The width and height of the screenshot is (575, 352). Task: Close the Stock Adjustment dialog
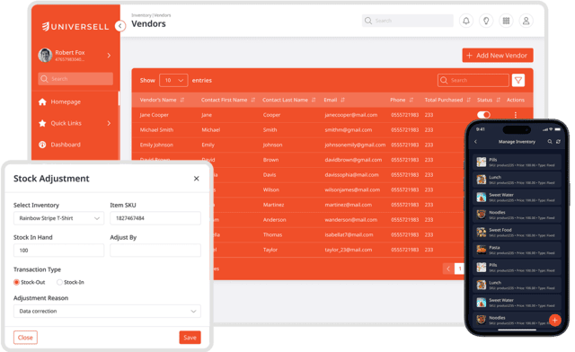(197, 179)
